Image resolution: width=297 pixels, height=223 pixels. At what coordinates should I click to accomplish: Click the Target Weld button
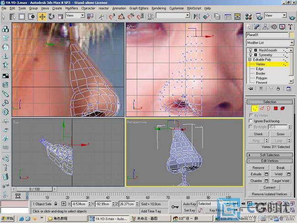pyautogui.click(x=281, y=181)
